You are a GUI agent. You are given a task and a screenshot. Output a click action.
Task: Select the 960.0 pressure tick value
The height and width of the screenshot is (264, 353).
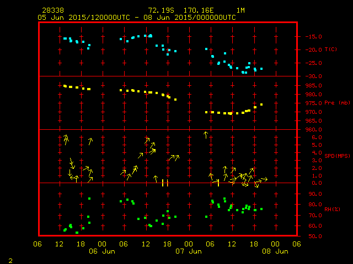312,130
